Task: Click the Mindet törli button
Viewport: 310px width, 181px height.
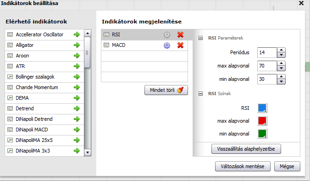Action: pyautogui.click(x=166, y=90)
